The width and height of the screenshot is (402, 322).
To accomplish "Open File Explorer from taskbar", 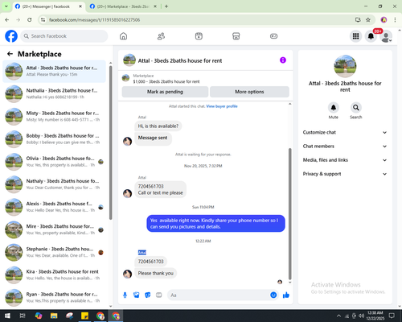I will [54, 316].
